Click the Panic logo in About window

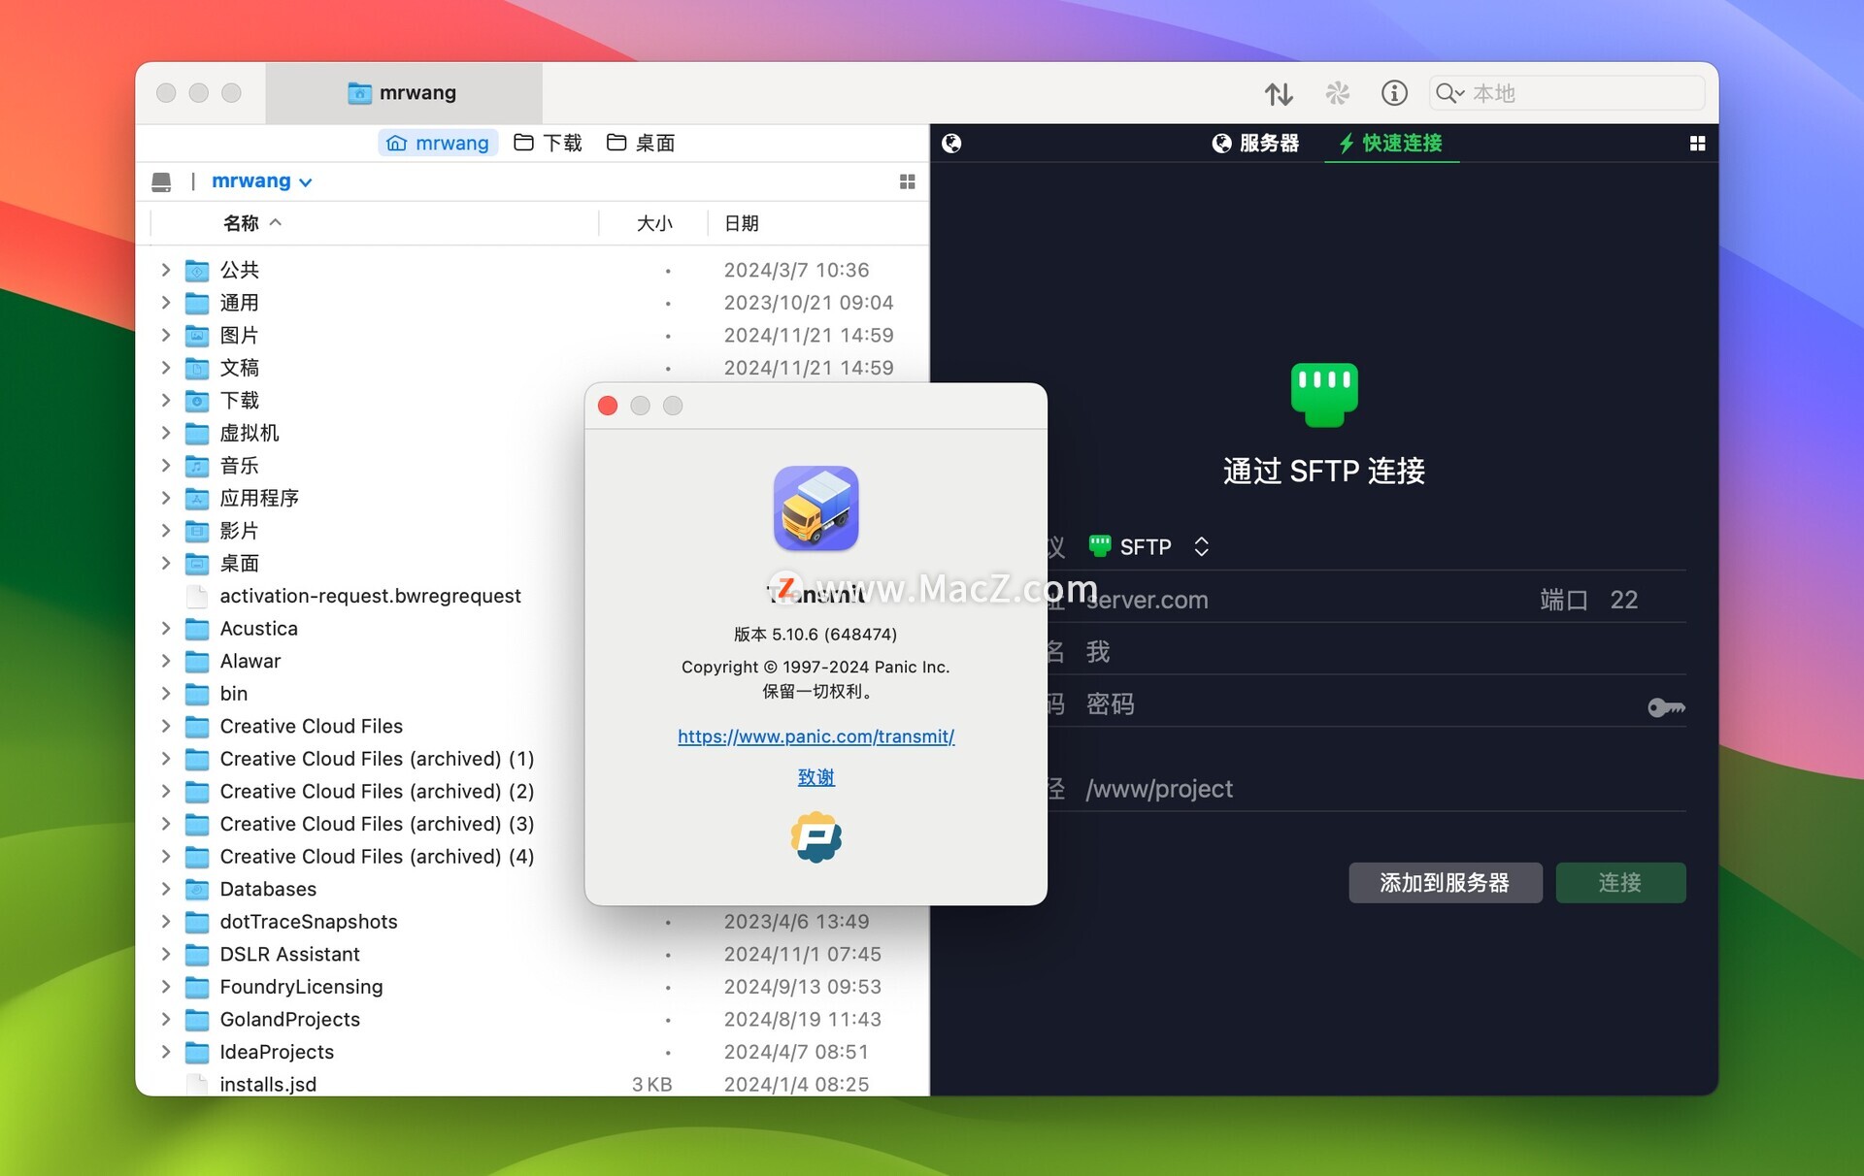click(x=815, y=837)
